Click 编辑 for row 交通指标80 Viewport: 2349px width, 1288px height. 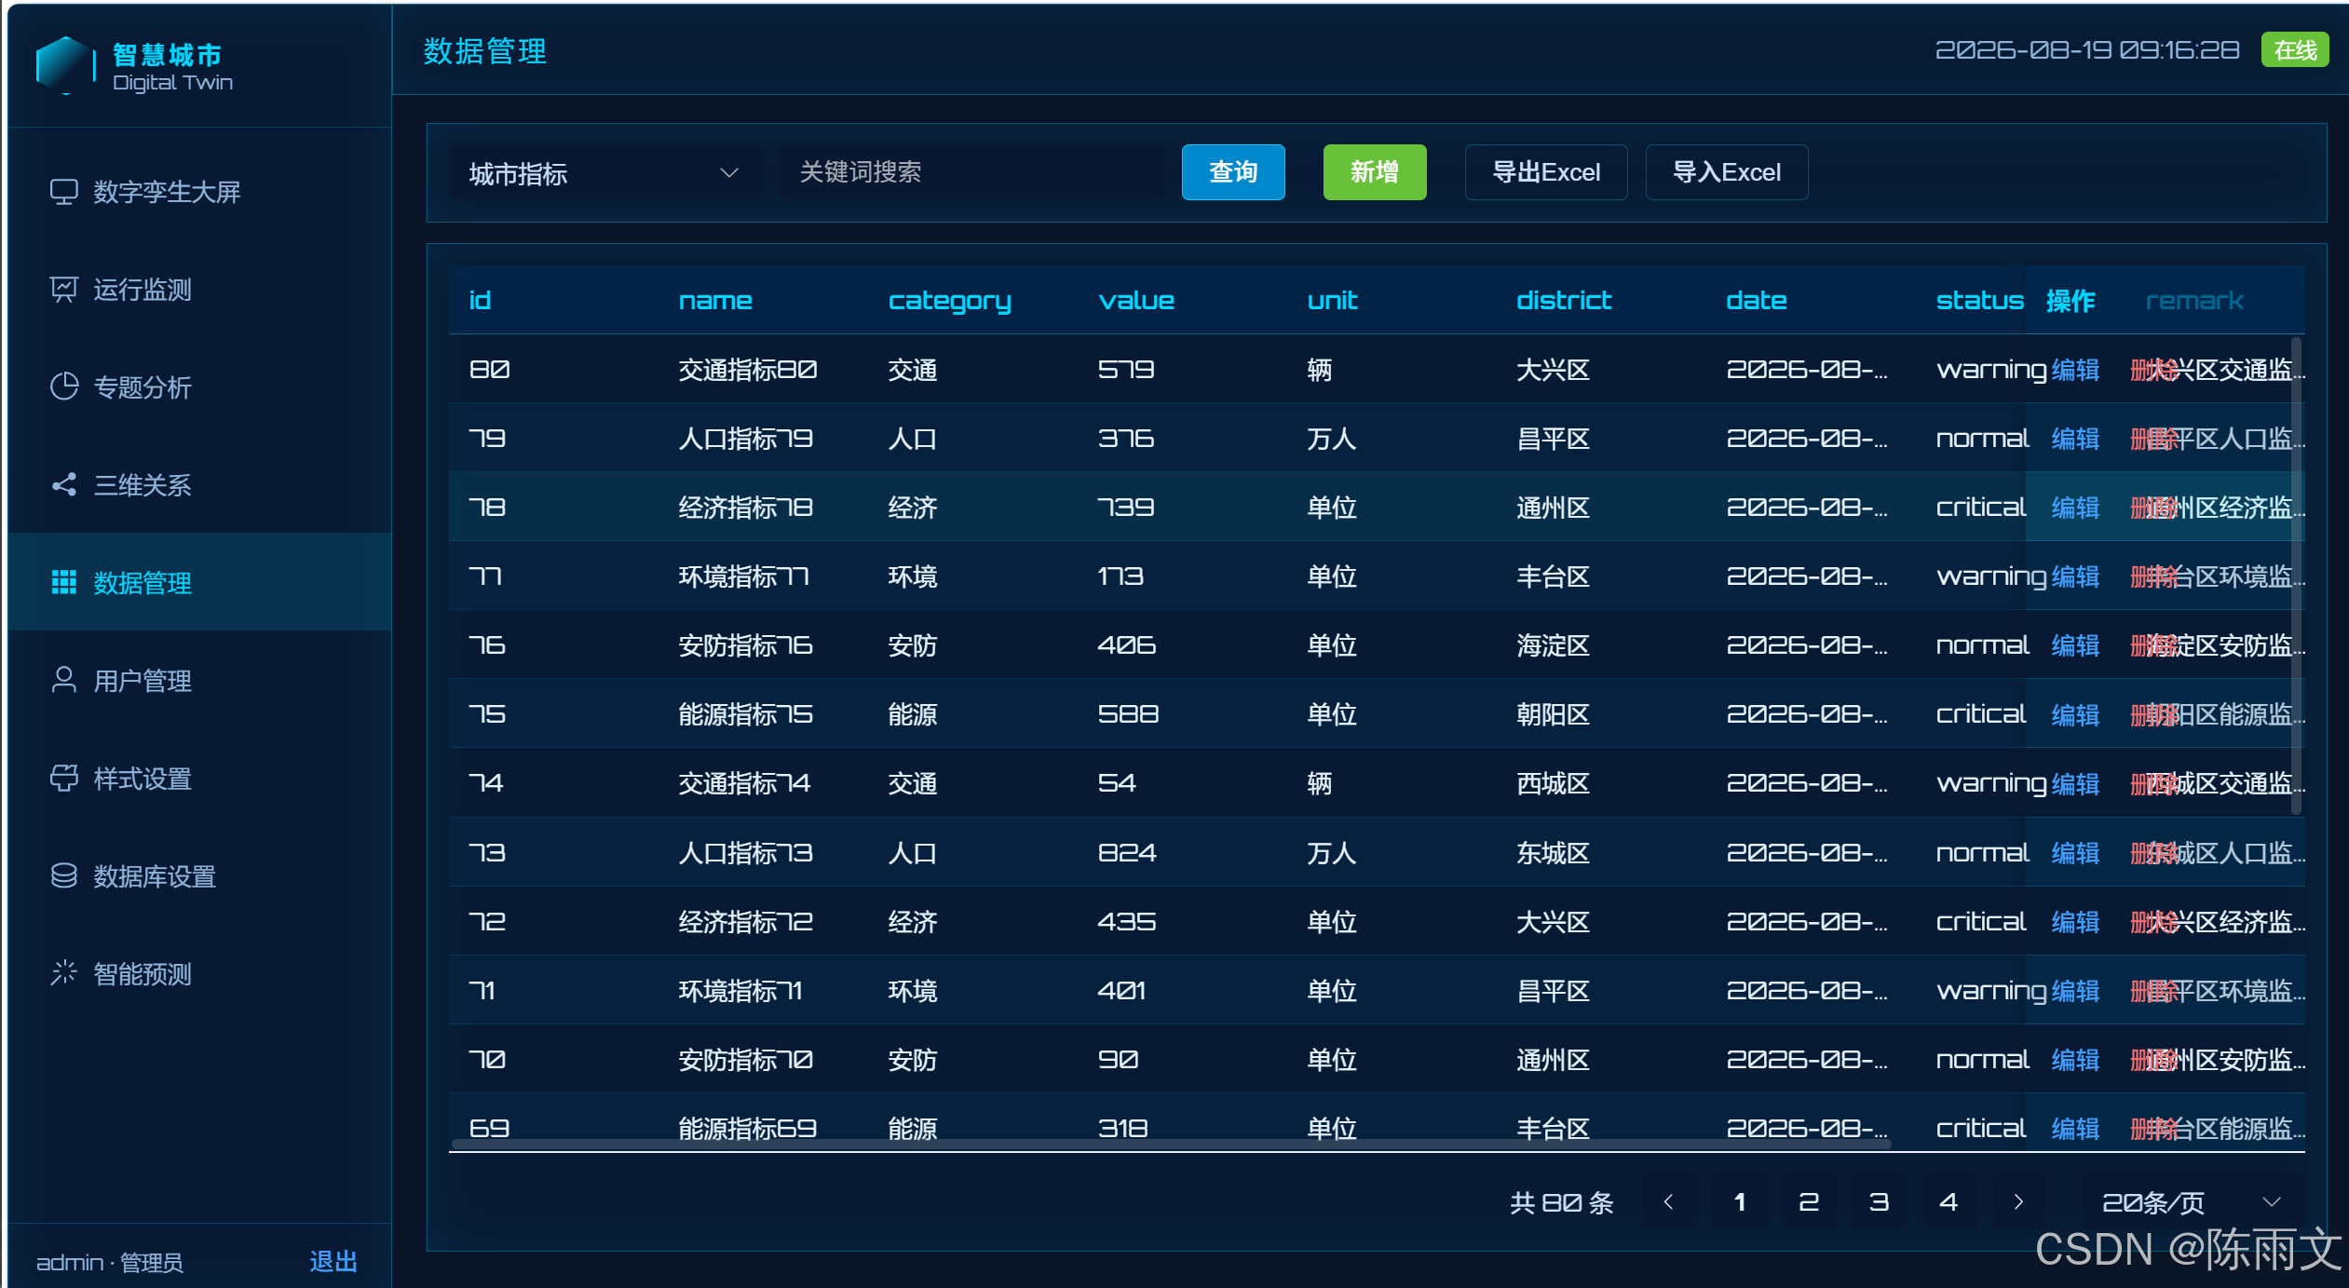[2075, 370]
